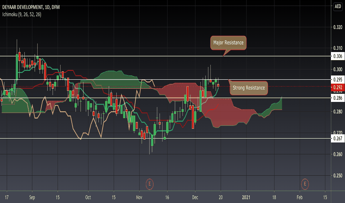Click the '17' date on time axis

pos(7,197)
